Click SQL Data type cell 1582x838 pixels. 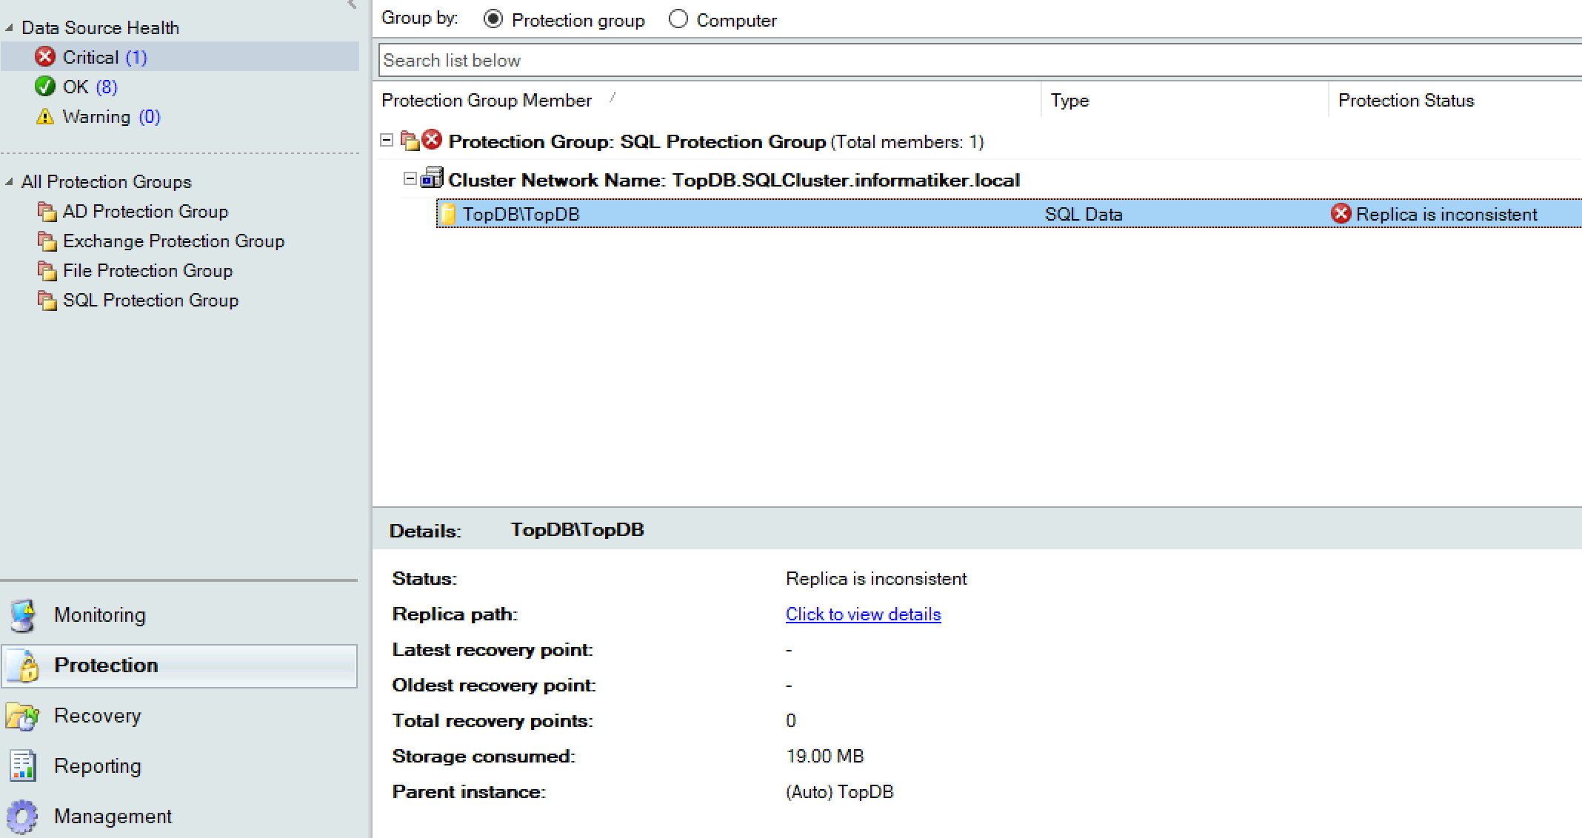click(1084, 215)
